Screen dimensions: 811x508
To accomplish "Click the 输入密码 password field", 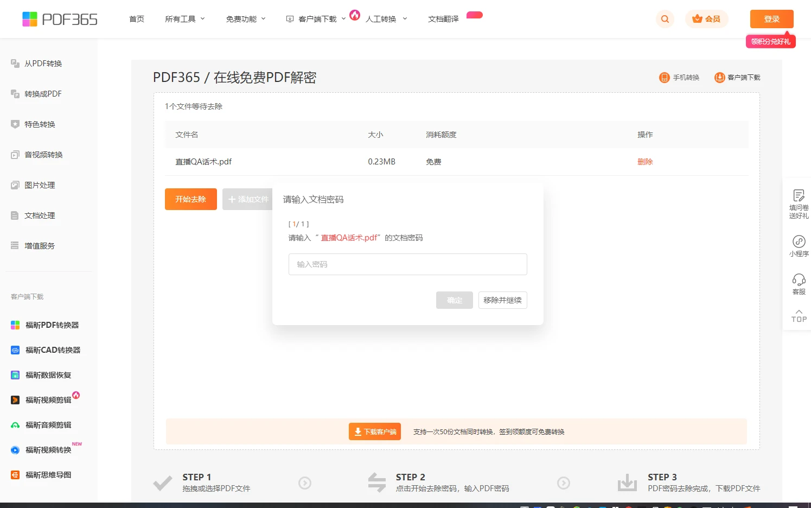I will click(408, 264).
